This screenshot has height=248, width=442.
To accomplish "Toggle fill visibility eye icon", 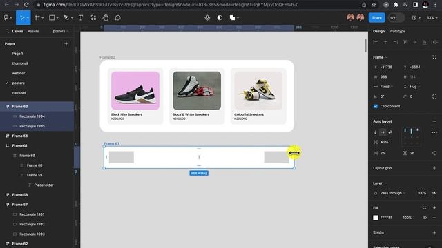I will (x=425, y=218).
